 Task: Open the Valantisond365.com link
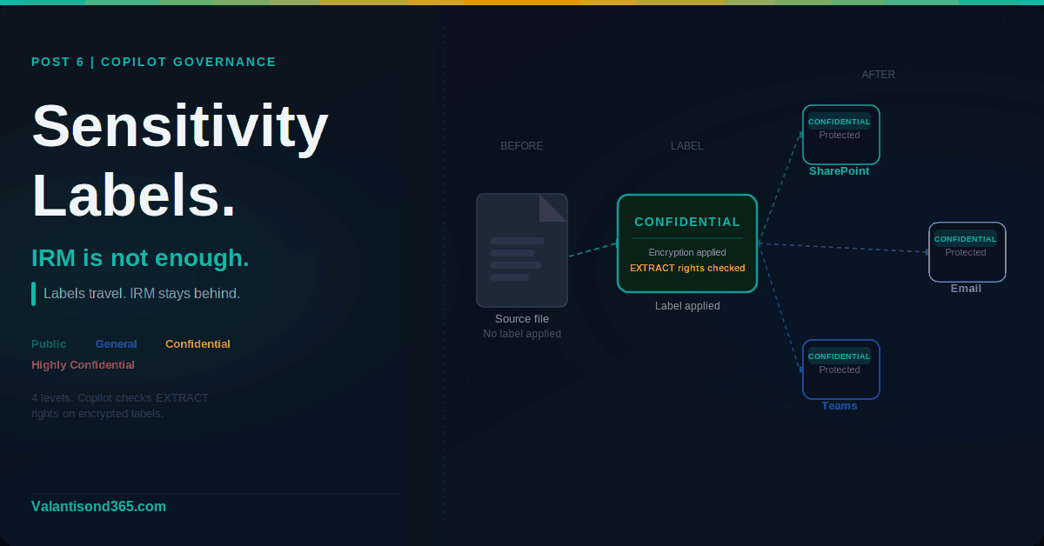[x=98, y=506]
